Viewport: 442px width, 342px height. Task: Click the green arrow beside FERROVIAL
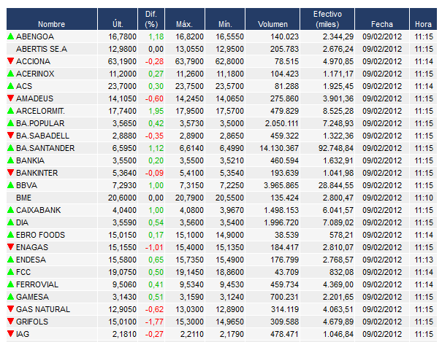pos(11,284)
